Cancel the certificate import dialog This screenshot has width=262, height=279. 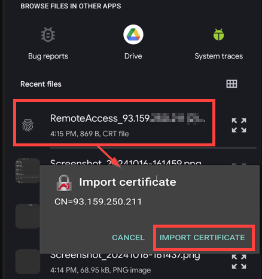pyautogui.click(x=128, y=238)
